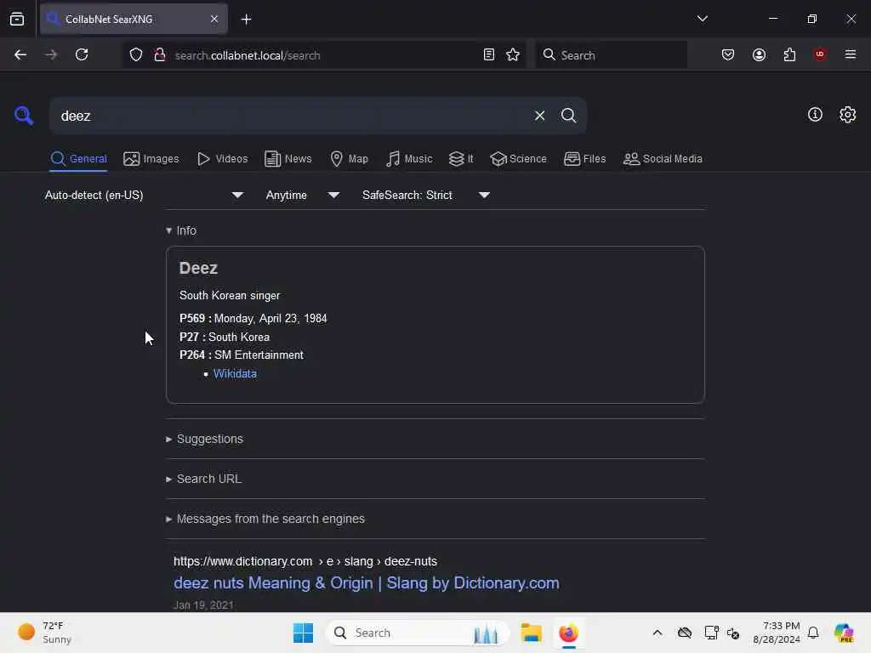Go back to previous page

point(20,54)
